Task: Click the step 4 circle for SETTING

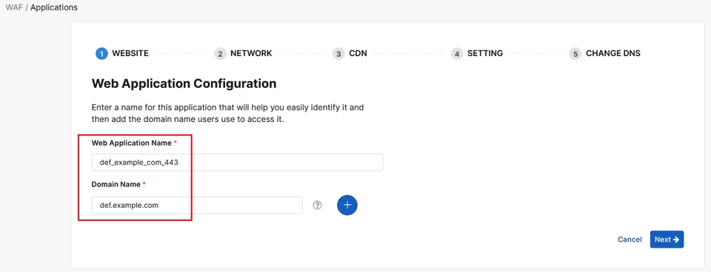Action: (x=457, y=53)
